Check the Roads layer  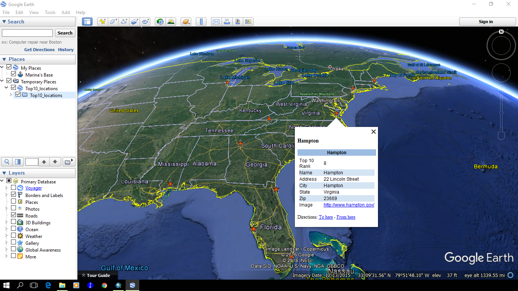coord(14,216)
